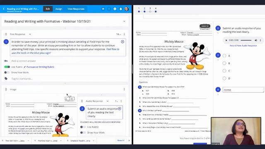Screen dimensions: 265x149
Task: Open Audio Response options menu
Action: (121, 101)
